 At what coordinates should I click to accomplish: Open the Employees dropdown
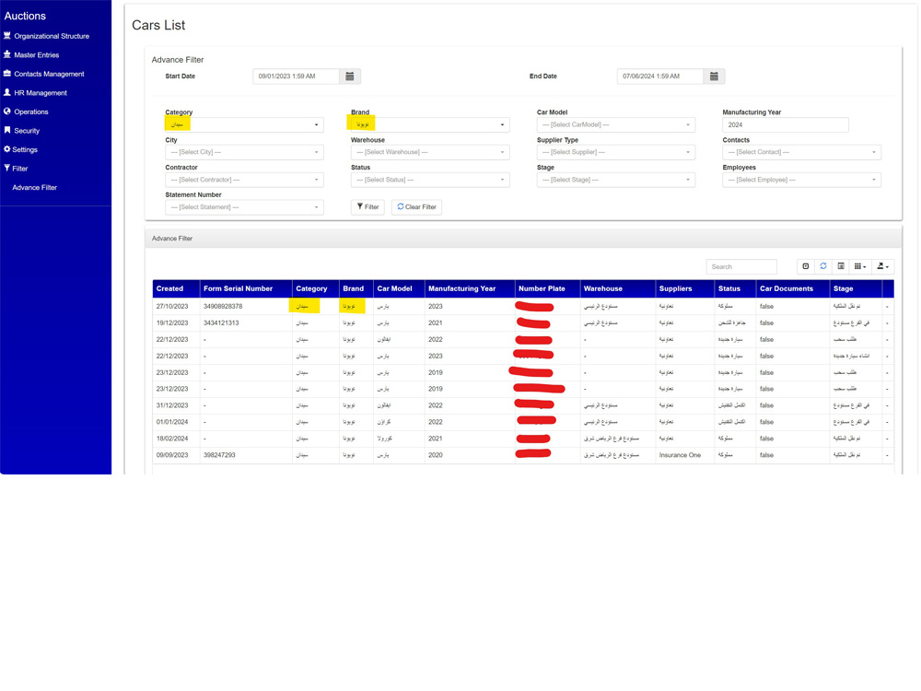(x=802, y=180)
